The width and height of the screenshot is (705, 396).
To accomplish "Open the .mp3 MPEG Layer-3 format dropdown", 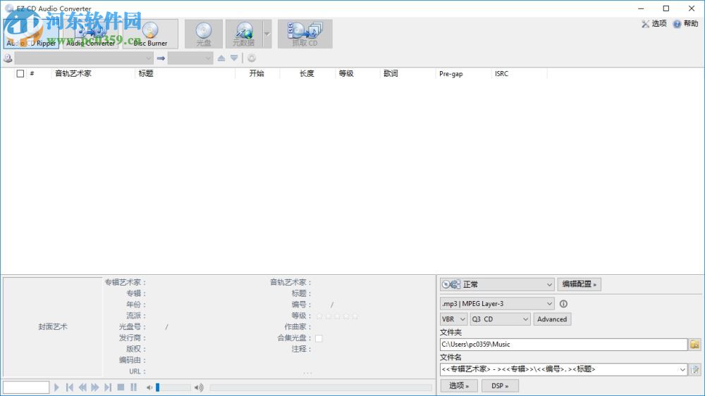I will (497, 304).
